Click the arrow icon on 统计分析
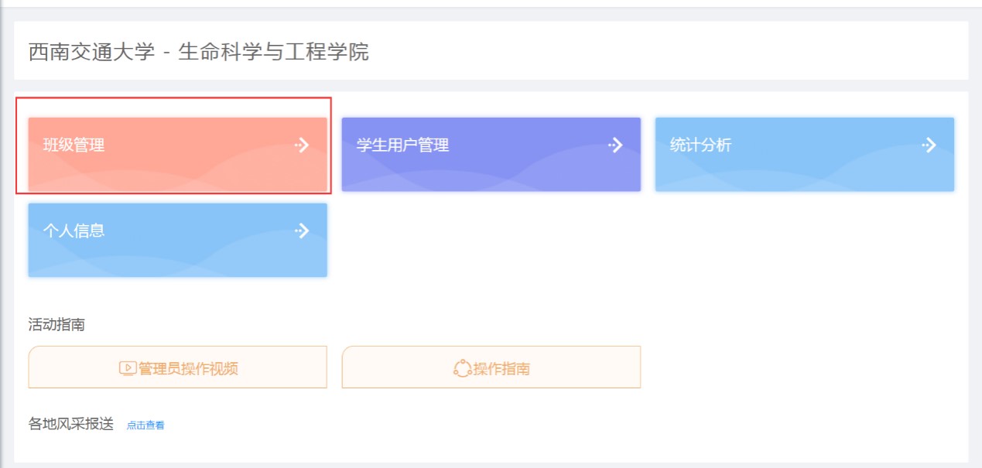Viewport: 982px width, 468px height. click(x=929, y=145)
